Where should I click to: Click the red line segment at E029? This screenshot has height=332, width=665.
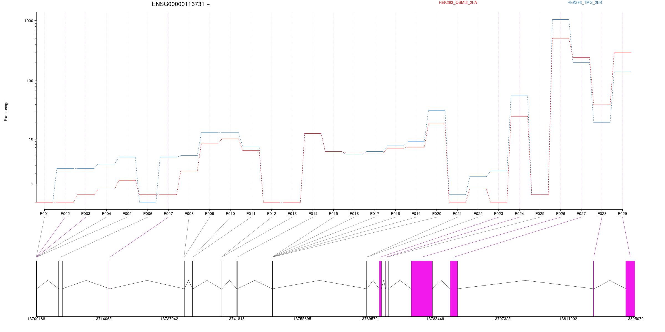622,52
